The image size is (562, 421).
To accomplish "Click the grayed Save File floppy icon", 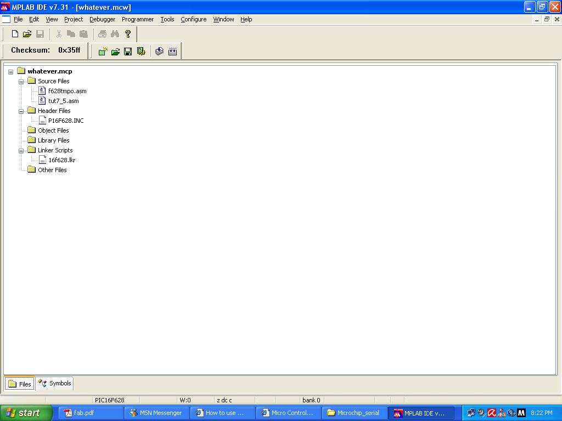I will 40,34.
